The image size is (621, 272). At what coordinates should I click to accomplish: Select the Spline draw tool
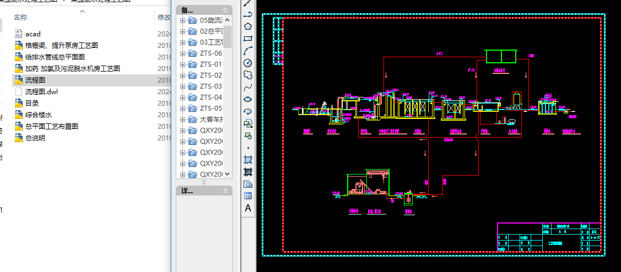(248, 87)
